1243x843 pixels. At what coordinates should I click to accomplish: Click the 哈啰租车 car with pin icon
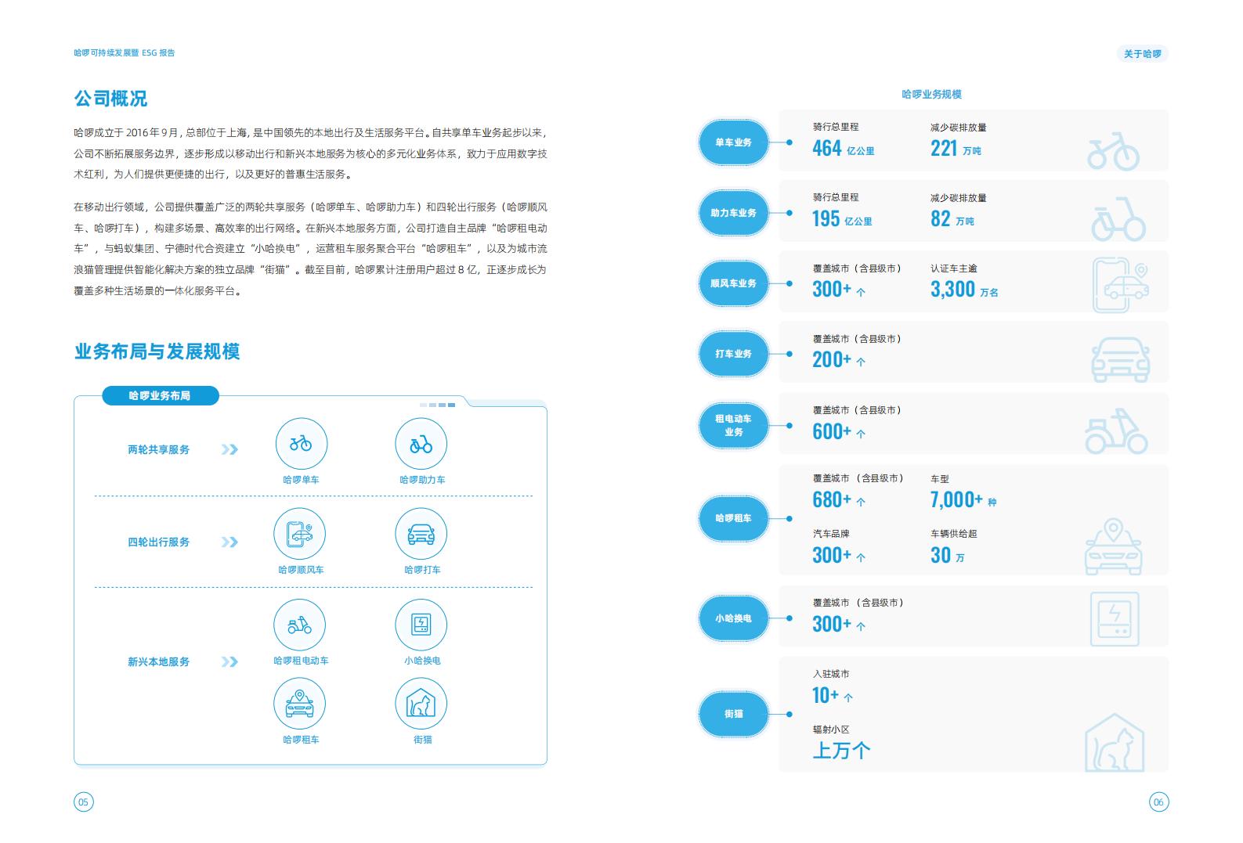(x=299, y=704)
